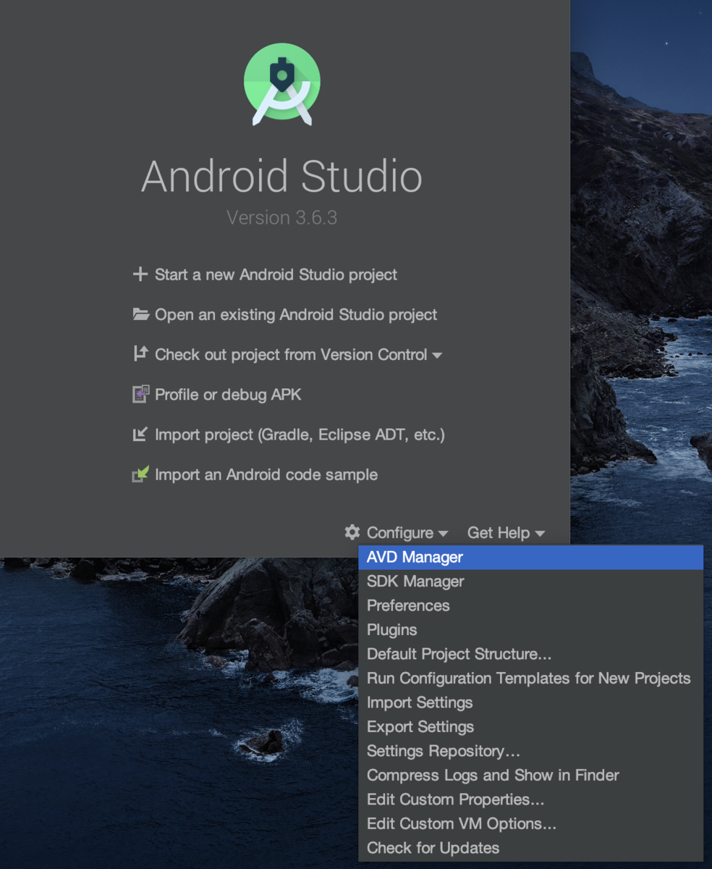Select Profile or debug APK
Screen dimensions: 712x869
click(228, 395)
